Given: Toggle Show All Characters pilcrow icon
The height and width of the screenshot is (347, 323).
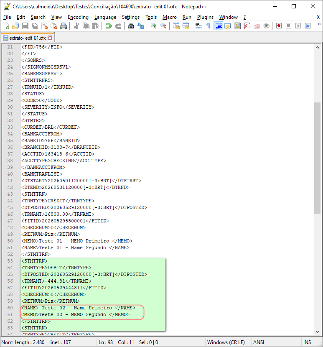Looking at the screenshot, I should coord(208,26).
